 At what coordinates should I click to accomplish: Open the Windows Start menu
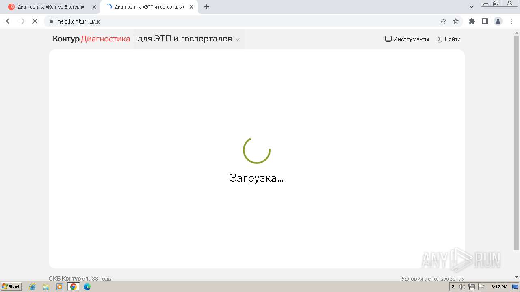(x=11, y=287)
